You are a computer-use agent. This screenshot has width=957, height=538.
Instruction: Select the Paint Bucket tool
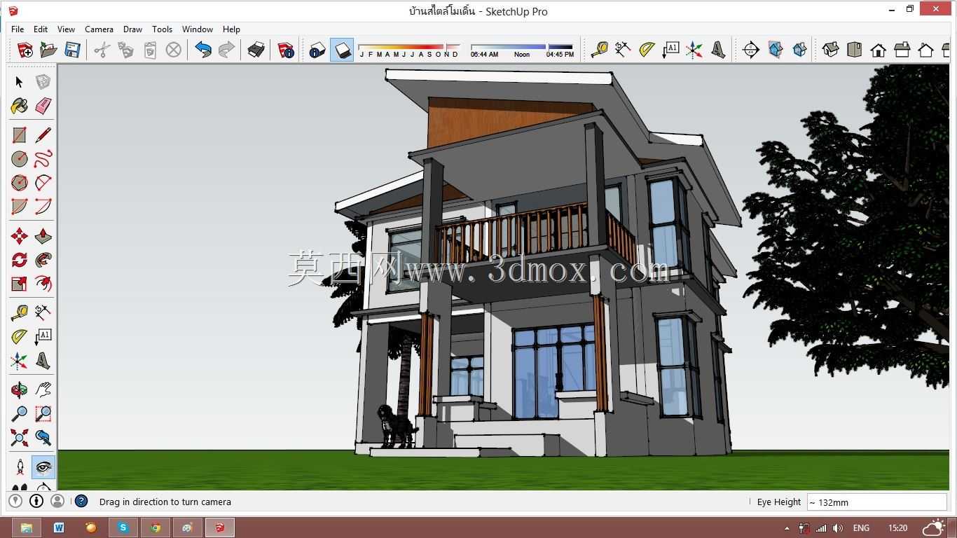19,106
